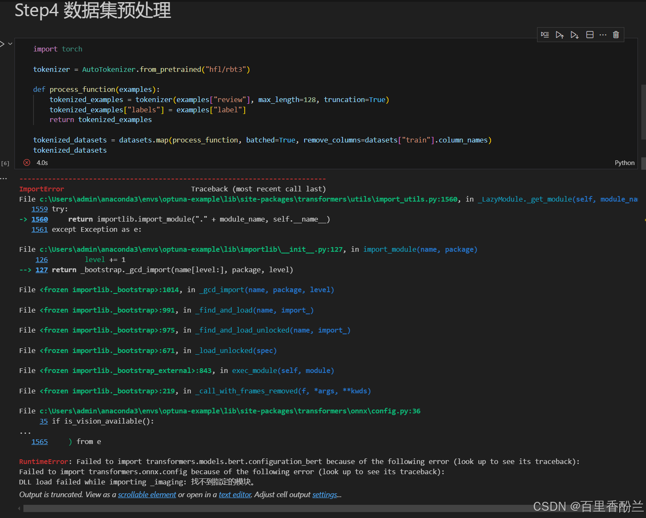Screen dimensions: 646x518
Task: Click the tokenizer = AutoTokenizer.from_pretrained code line
Action: [142, 70]
